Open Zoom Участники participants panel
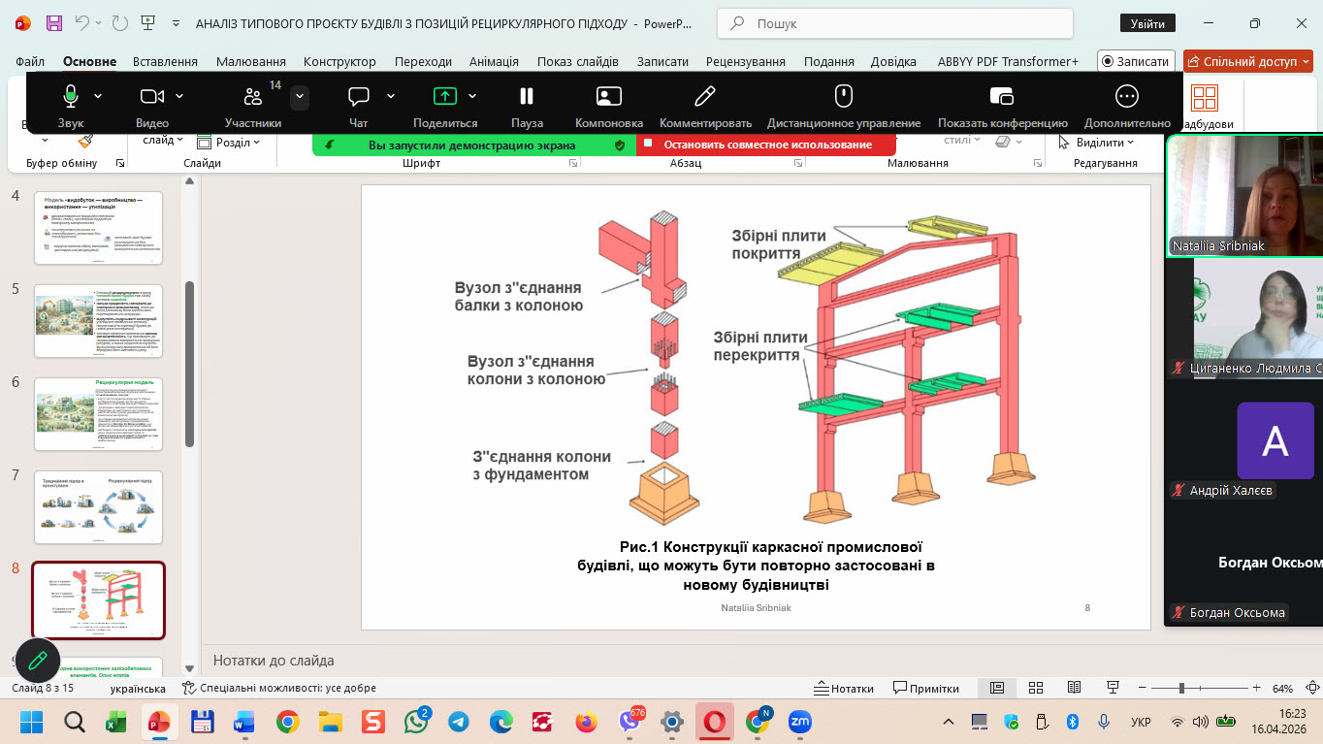 pos(253,96)
